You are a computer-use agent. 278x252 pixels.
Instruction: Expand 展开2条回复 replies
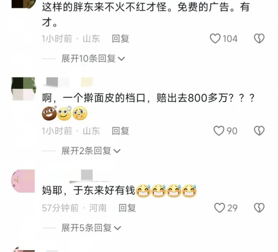[x=91, y=151]
